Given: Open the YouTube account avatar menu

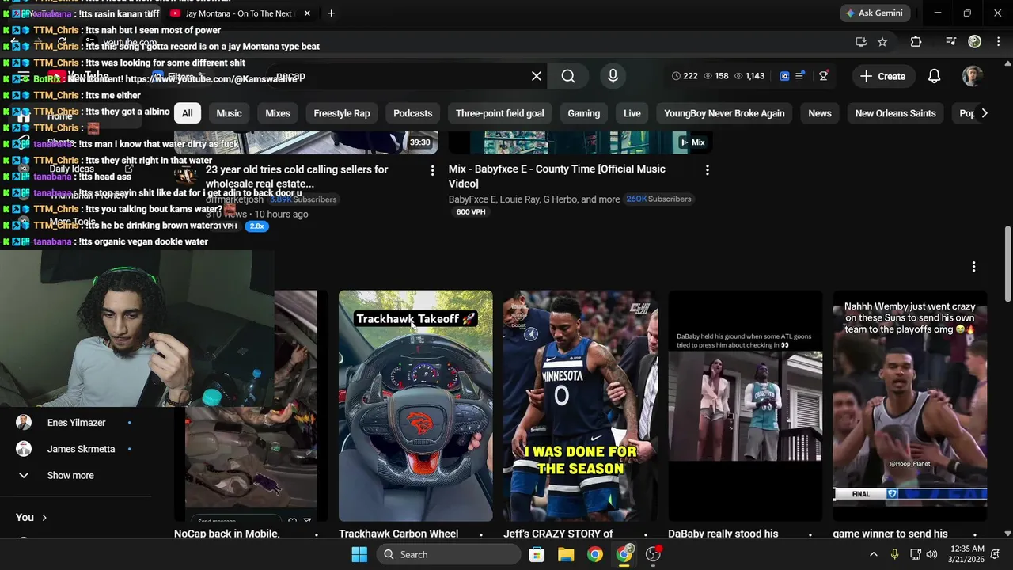Looking at the screenshot, I should coord(973,76).
